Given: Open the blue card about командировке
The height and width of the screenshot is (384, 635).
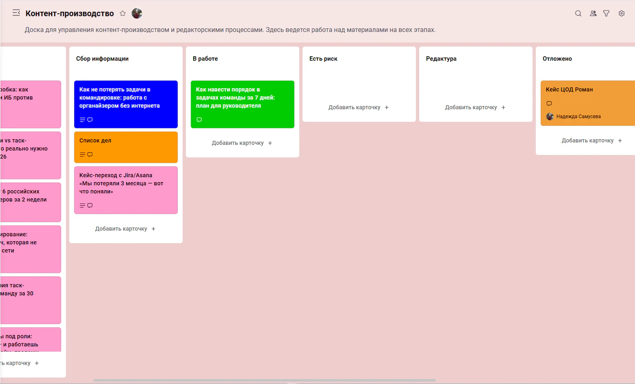Looking at the screenshot, I should 126,104.
